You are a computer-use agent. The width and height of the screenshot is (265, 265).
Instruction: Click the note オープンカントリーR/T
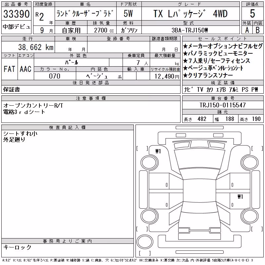point(33,105)
